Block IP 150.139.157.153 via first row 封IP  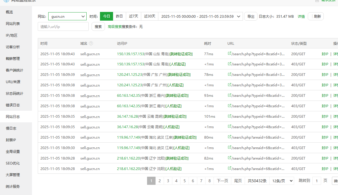pos(325,54)
